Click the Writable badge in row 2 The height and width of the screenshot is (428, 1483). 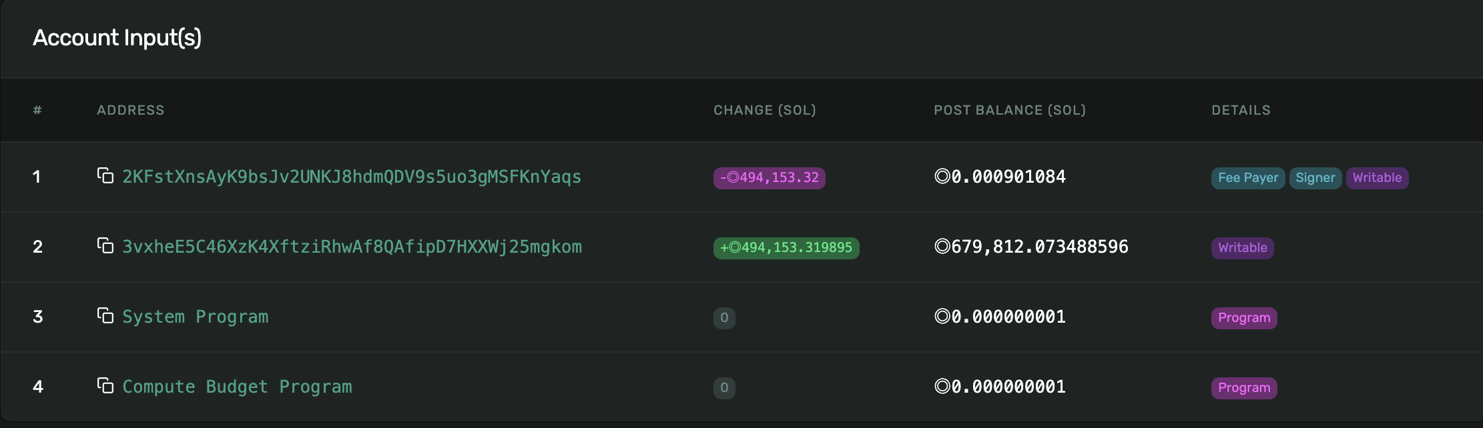(1243, 248)
